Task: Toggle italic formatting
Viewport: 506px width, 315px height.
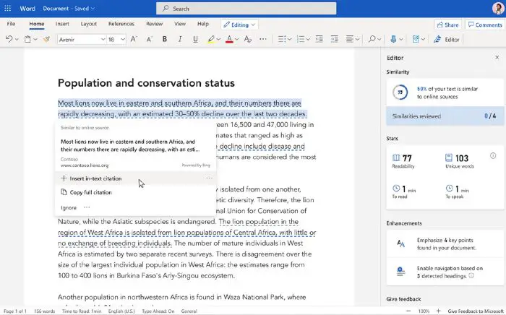Action: 180,39
